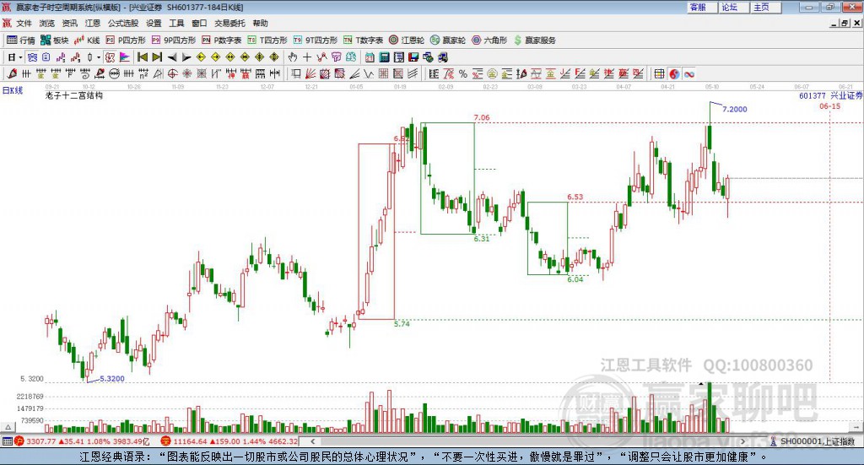
Task: Open the 设置 menu
Action: (x=154, y=23)
